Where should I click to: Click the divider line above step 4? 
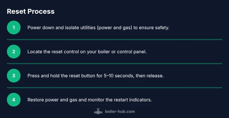(114, 88)
